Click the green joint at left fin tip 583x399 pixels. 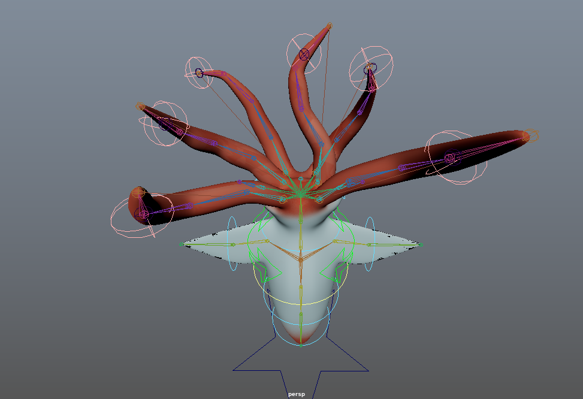[x=182, y=244]
